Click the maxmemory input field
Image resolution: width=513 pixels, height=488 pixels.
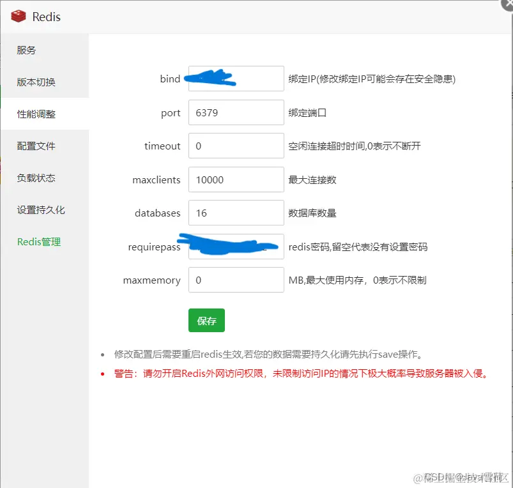(236, 280)
